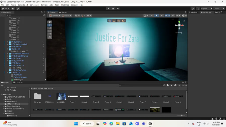Switch to the Console tab
This screenshot has height=127, width=226.
click(x=18, y=83)
